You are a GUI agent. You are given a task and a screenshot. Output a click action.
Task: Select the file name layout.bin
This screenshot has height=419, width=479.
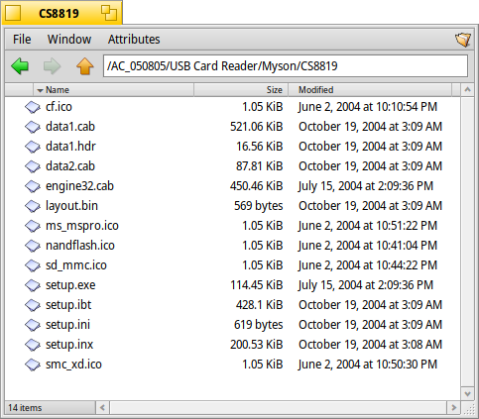tap(71, 206)
